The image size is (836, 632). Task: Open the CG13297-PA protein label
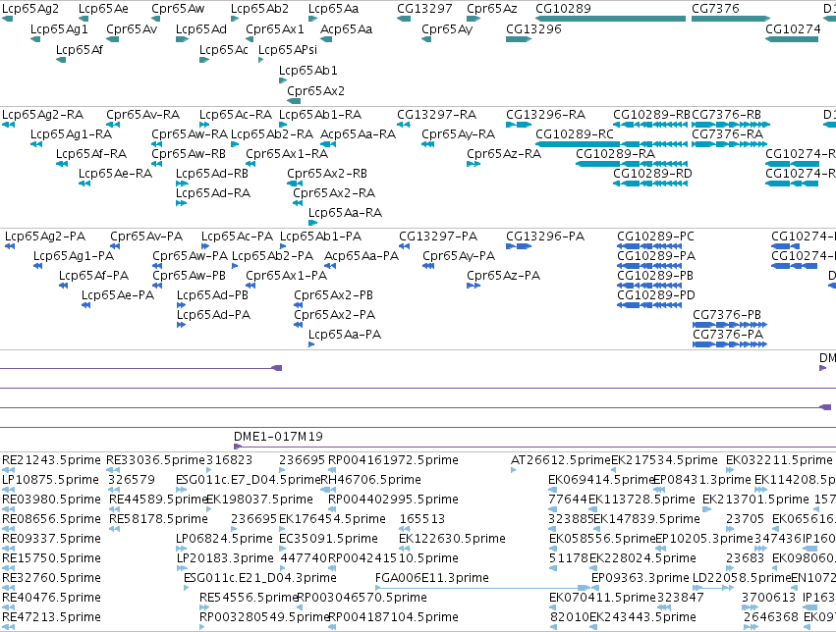click(x=438, y=237)
